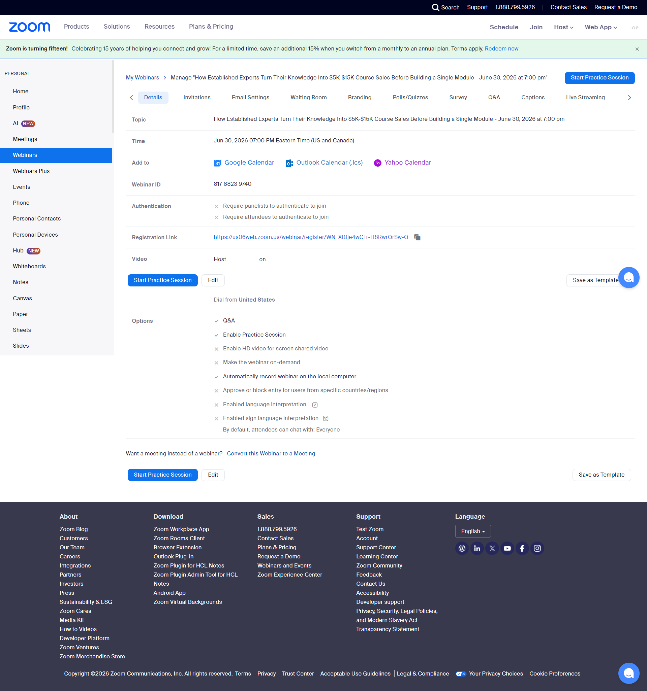Click Edit button below the Video row
The image size is (647, 691).
(213, 280)
